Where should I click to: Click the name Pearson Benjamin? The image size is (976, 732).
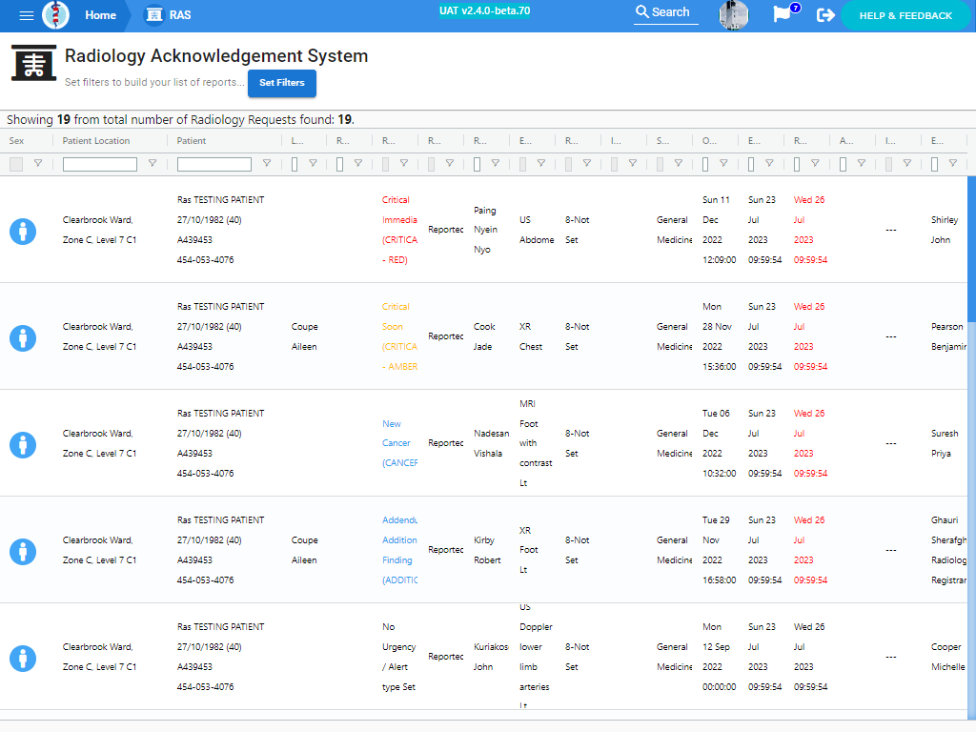tap(948, 336)
